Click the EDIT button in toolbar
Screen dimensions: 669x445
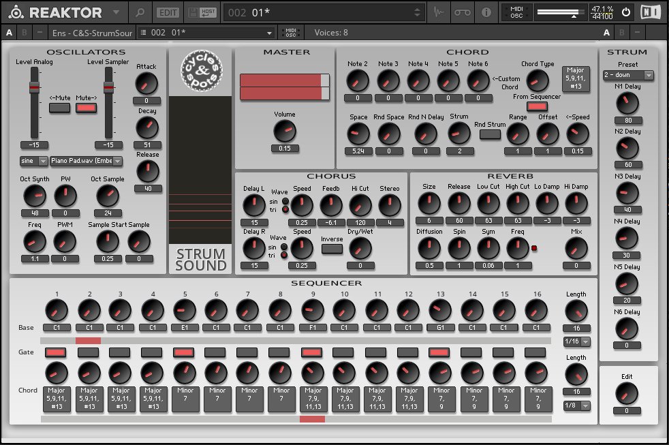click(x=166, y=12)
